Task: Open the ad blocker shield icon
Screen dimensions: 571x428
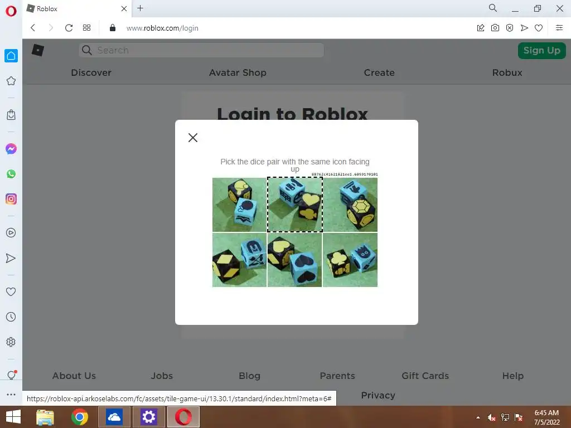Action: coord(510,28)
